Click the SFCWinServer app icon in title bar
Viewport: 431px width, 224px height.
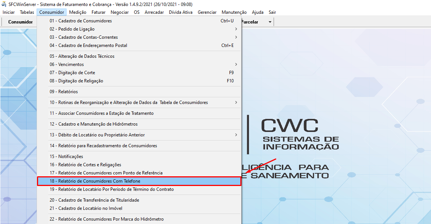[4, 4]
